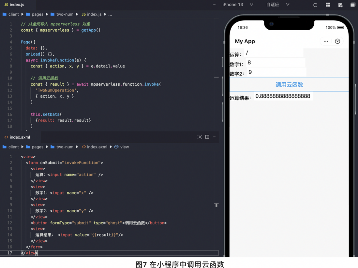The image size is (358, 268).
Task: Click the button element on axml line 12
Action: (98, 223)
